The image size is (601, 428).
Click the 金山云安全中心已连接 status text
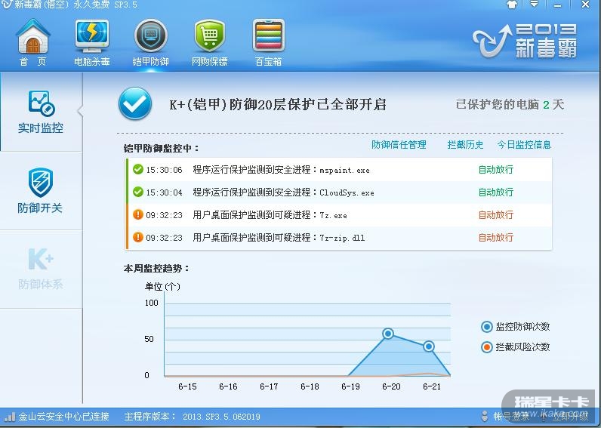point(64,416)
